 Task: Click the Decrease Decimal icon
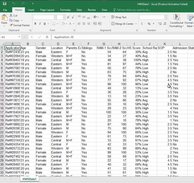pos(165,24)
